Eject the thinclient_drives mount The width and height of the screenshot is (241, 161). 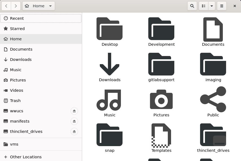tap(74, 132)
